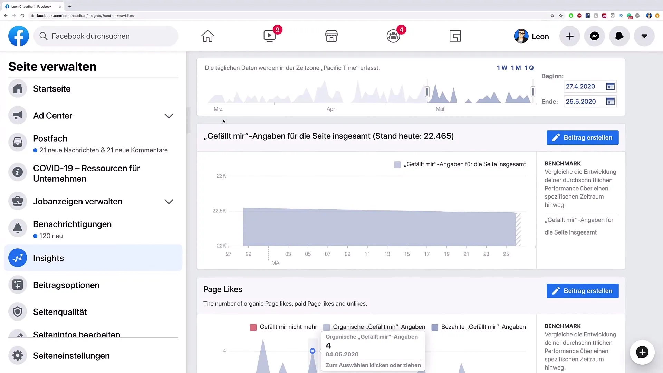Select Insights in the sidebar

pyautogui.click(x=93, y=258)
